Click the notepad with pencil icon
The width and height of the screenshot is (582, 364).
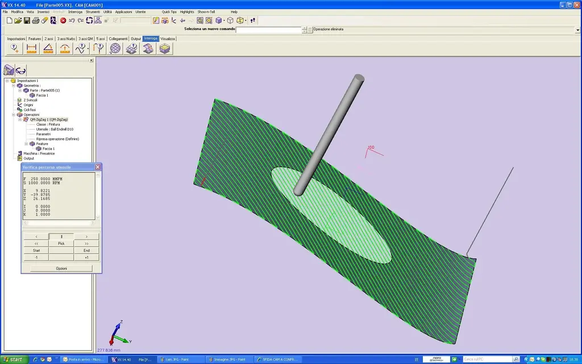pos(156,21)
